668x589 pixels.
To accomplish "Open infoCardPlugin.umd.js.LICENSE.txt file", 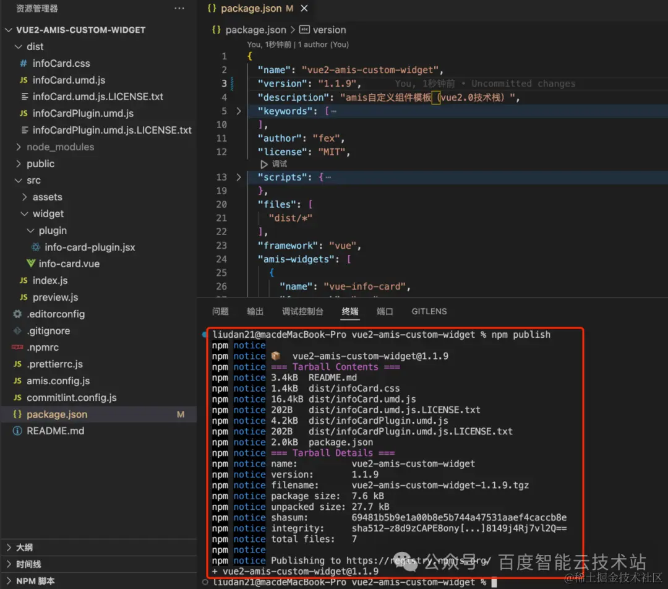I will point(111,130).
